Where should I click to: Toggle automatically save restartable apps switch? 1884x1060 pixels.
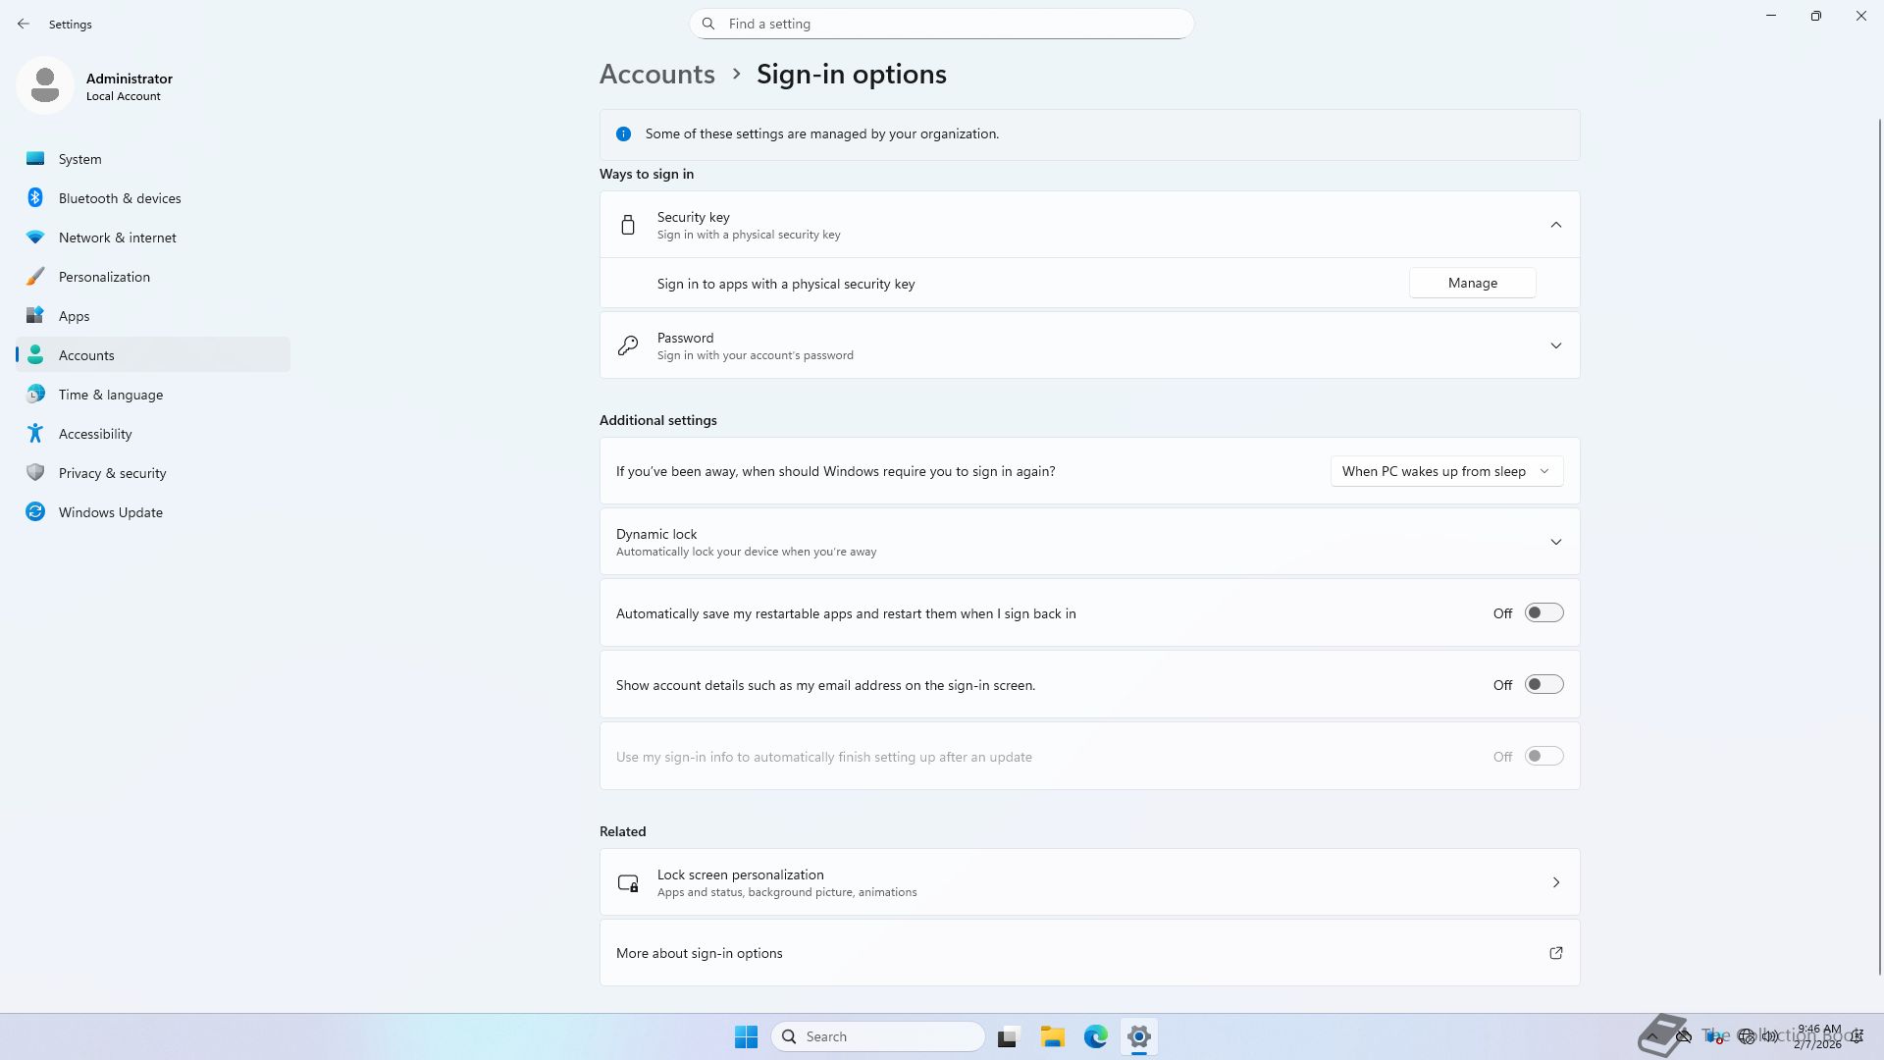pos(1544,613)
